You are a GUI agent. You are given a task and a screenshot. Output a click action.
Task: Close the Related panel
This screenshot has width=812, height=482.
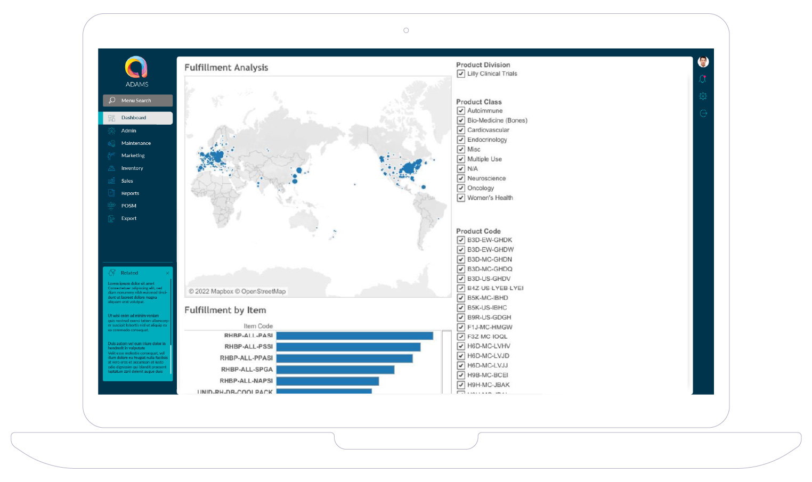[167, 273]
